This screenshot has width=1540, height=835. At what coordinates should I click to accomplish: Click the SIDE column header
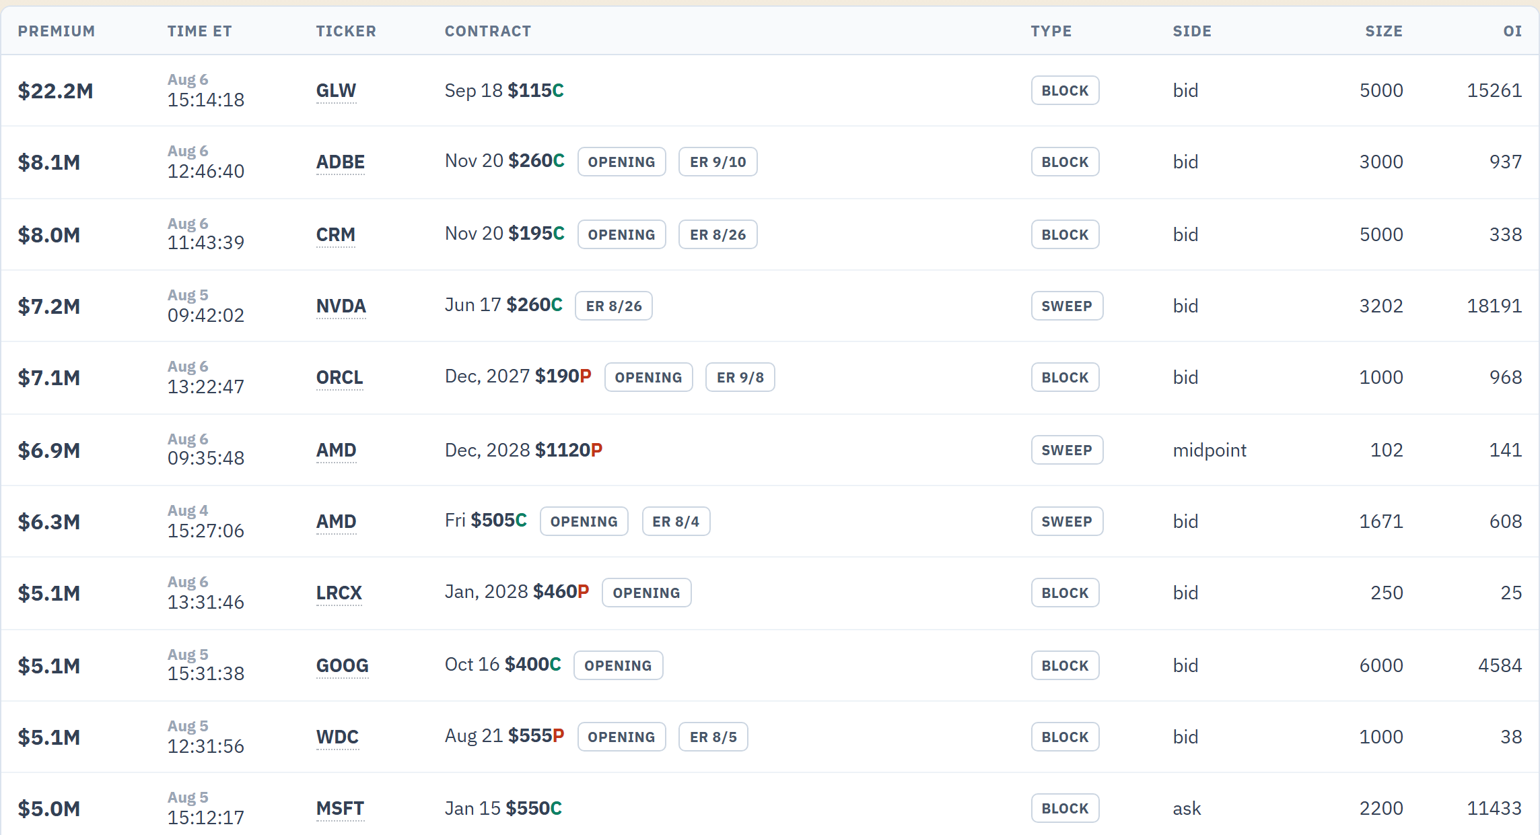tap(1193, 31)
